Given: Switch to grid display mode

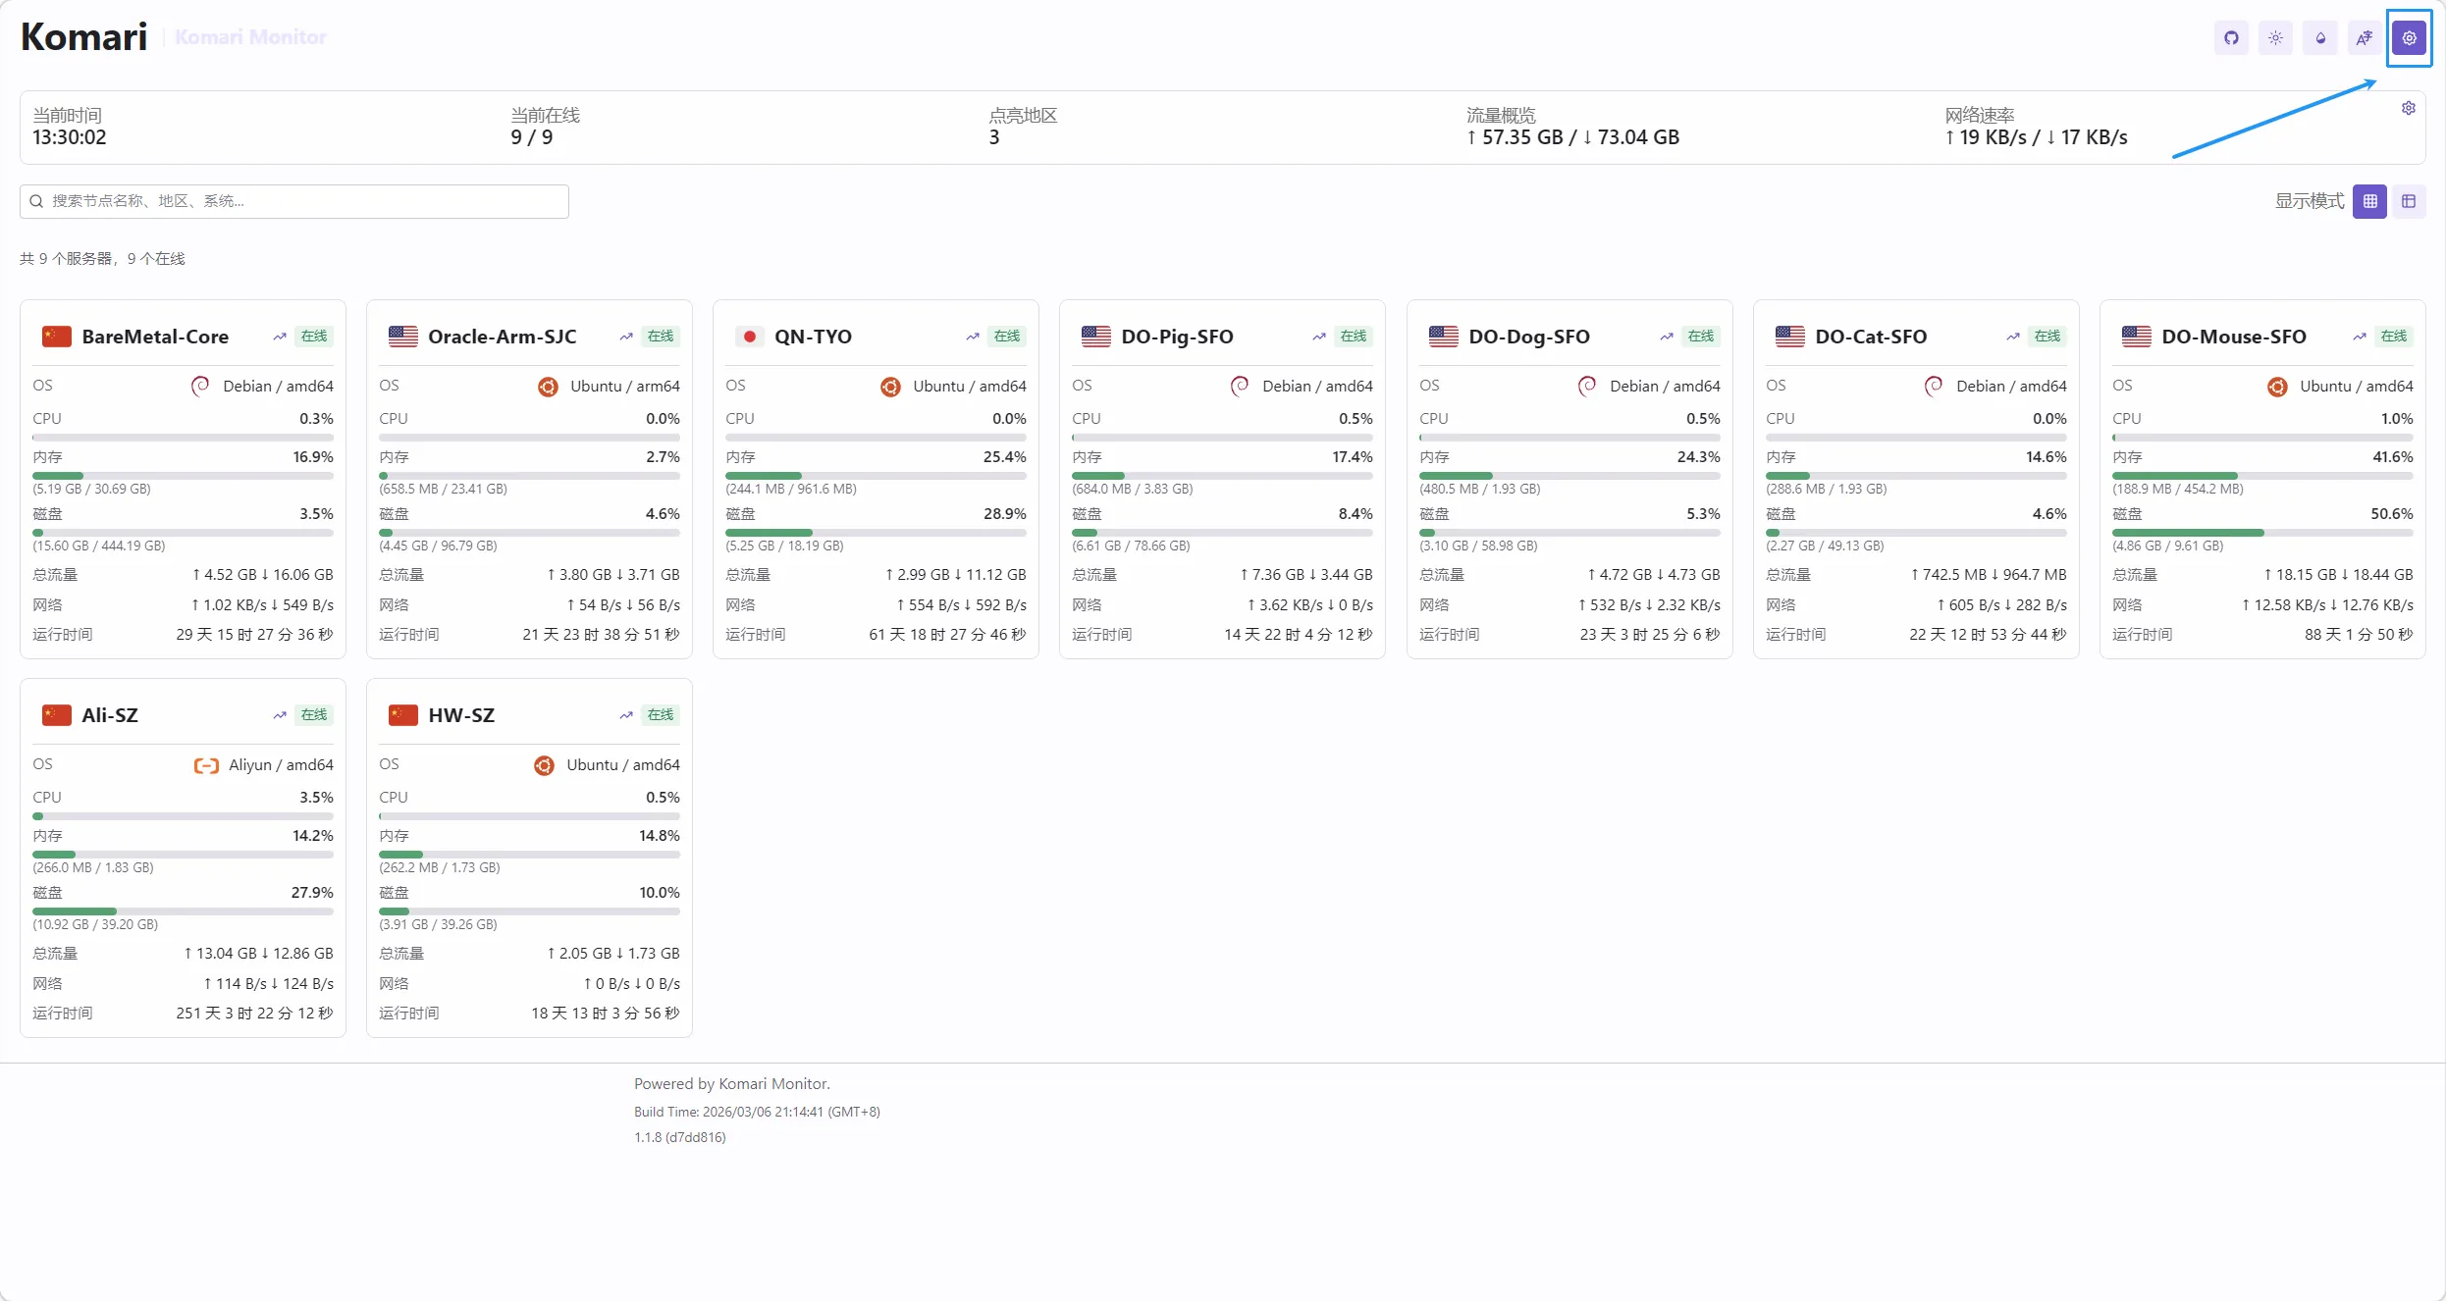Looking at the screenshot, I should pyautogui.click(x=2369, y=201).
